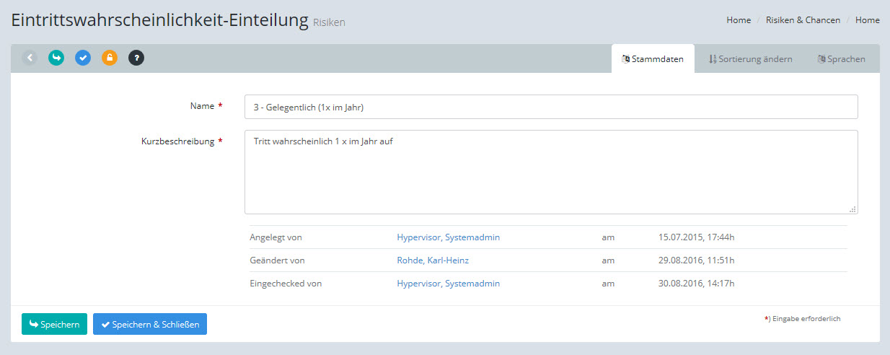
Task: Open the Sortierung ändern tab
Action: point(750,59)
